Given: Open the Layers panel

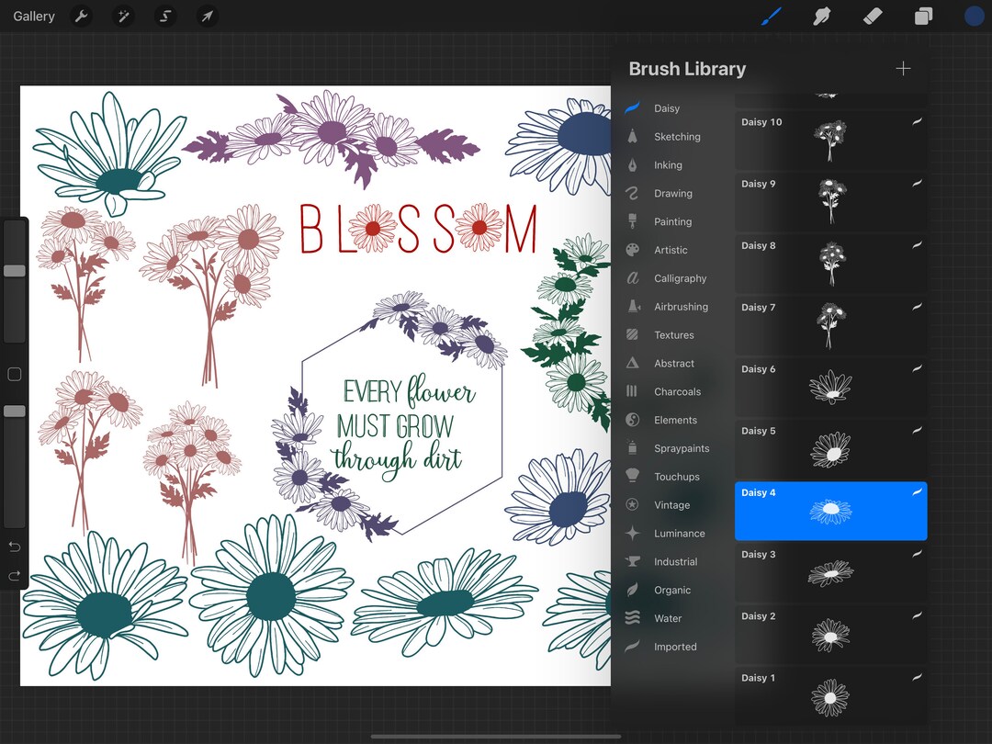Looking at the screenshot, I should (923, 16).
